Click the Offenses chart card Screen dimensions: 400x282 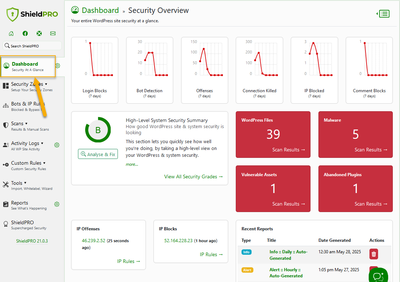(204, 70)
